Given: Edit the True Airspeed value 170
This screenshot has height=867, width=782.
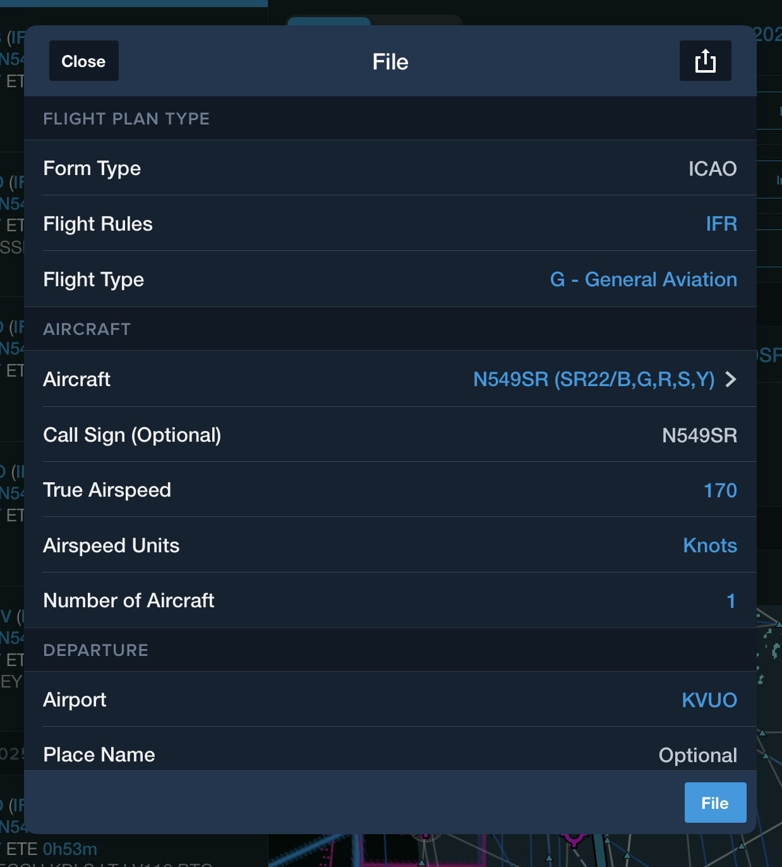Looking at the screenshot, I should (720, 490).
